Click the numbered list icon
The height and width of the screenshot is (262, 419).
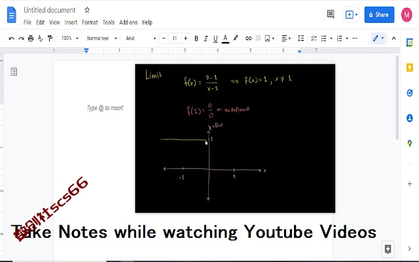(339, 39)
